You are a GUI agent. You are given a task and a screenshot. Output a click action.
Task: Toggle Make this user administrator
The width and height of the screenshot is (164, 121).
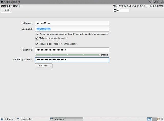point(37,38)
